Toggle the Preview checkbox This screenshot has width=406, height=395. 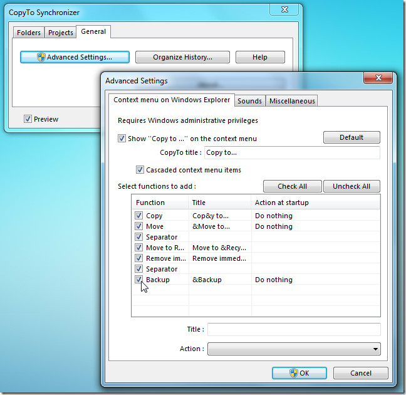(28, 119)
